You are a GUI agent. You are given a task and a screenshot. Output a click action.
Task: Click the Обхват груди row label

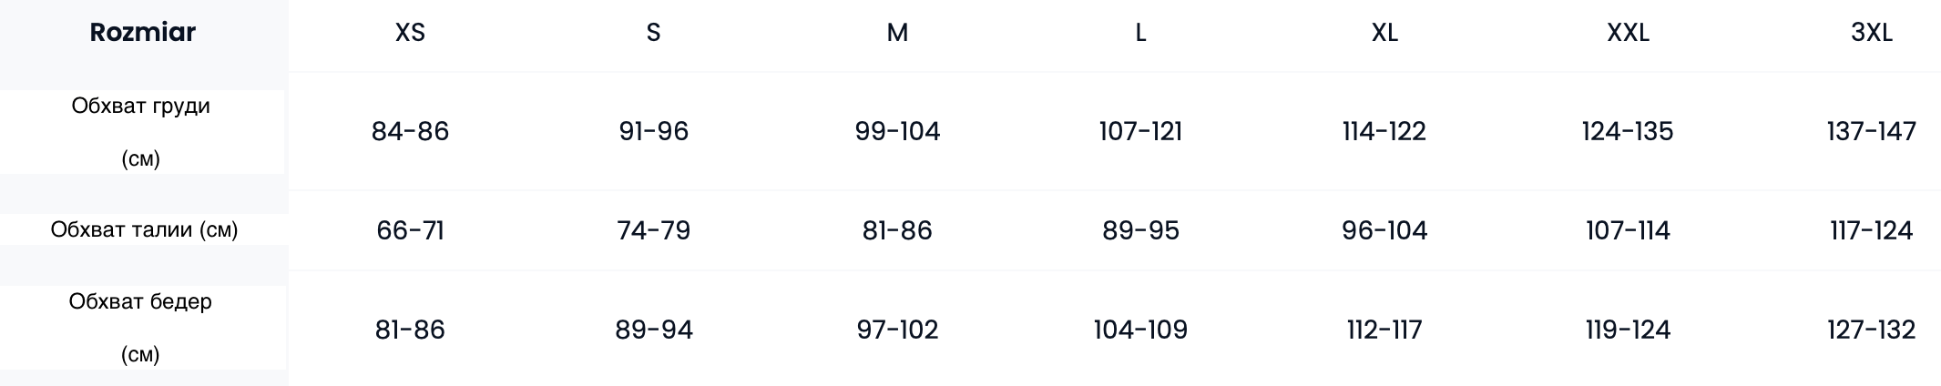141,132
